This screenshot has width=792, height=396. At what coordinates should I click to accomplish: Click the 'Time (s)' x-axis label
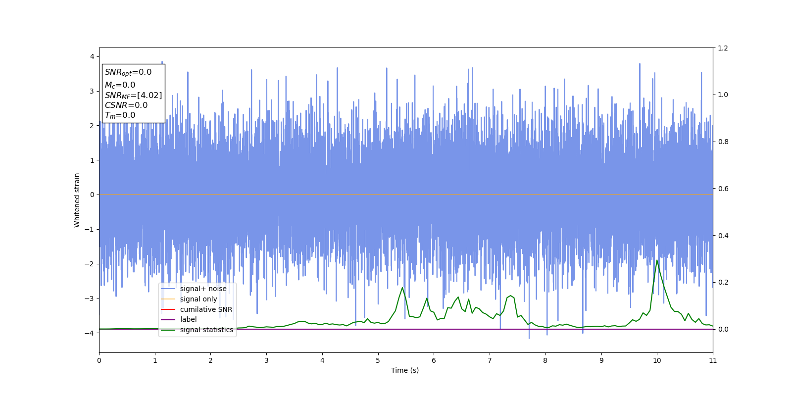pyautogui.click(x=405, y=370)
